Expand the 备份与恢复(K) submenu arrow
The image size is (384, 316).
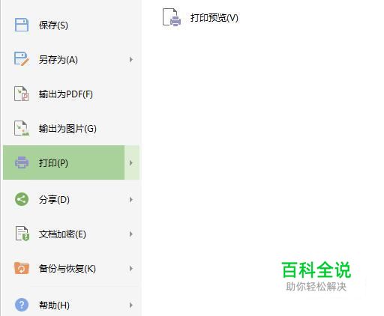(x=131, y=269)
